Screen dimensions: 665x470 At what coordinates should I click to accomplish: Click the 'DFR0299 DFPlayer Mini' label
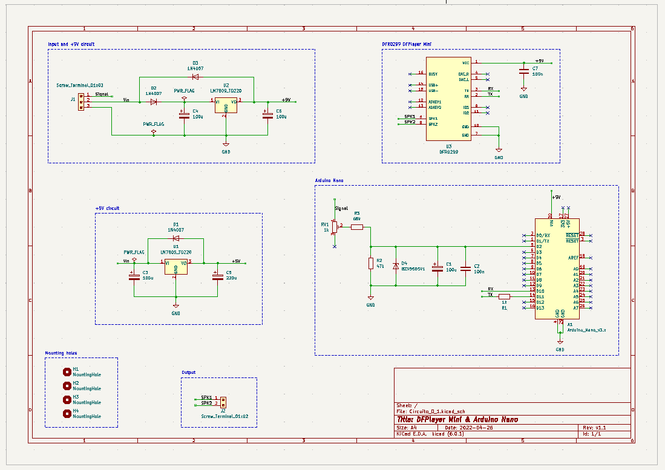click(x=407, y=44)
